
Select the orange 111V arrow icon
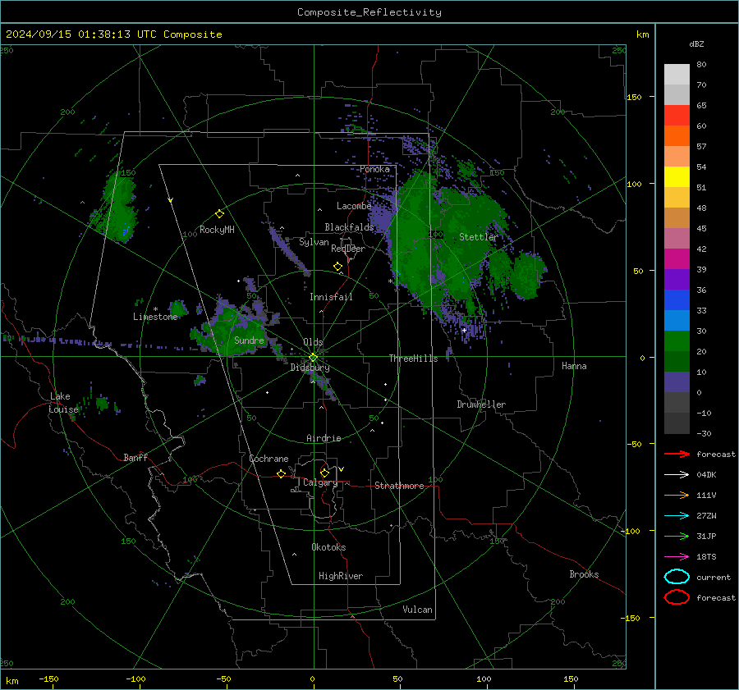point(677,495)
